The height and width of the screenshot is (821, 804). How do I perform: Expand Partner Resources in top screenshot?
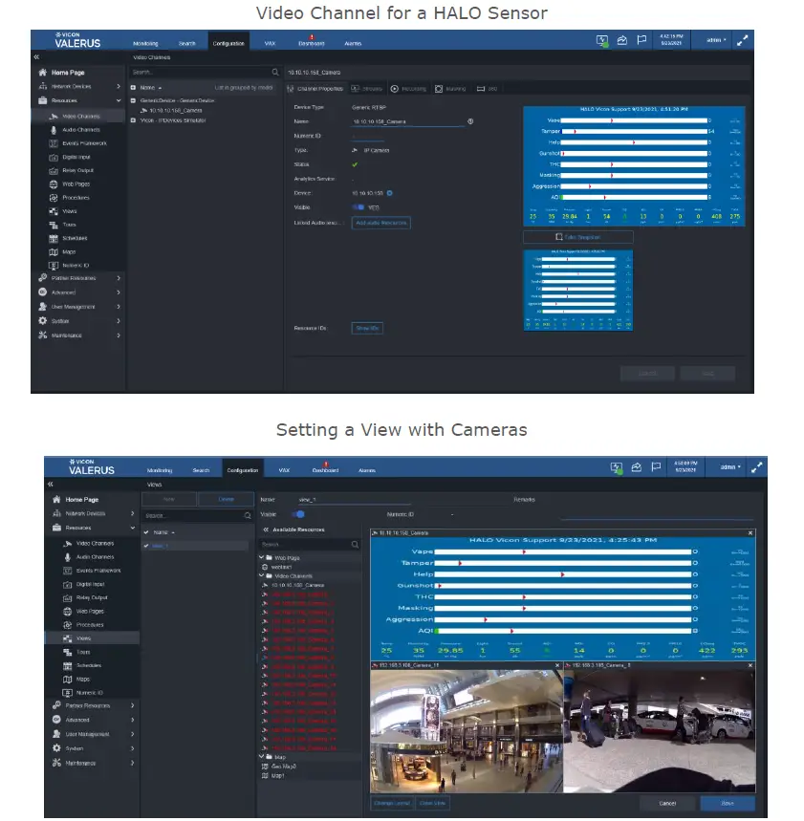119,278
